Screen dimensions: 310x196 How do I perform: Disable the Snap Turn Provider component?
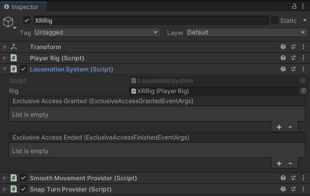pyautogui.click(x=23, y=189)
